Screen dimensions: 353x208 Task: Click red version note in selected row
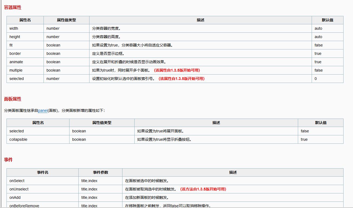click(181, 79)
